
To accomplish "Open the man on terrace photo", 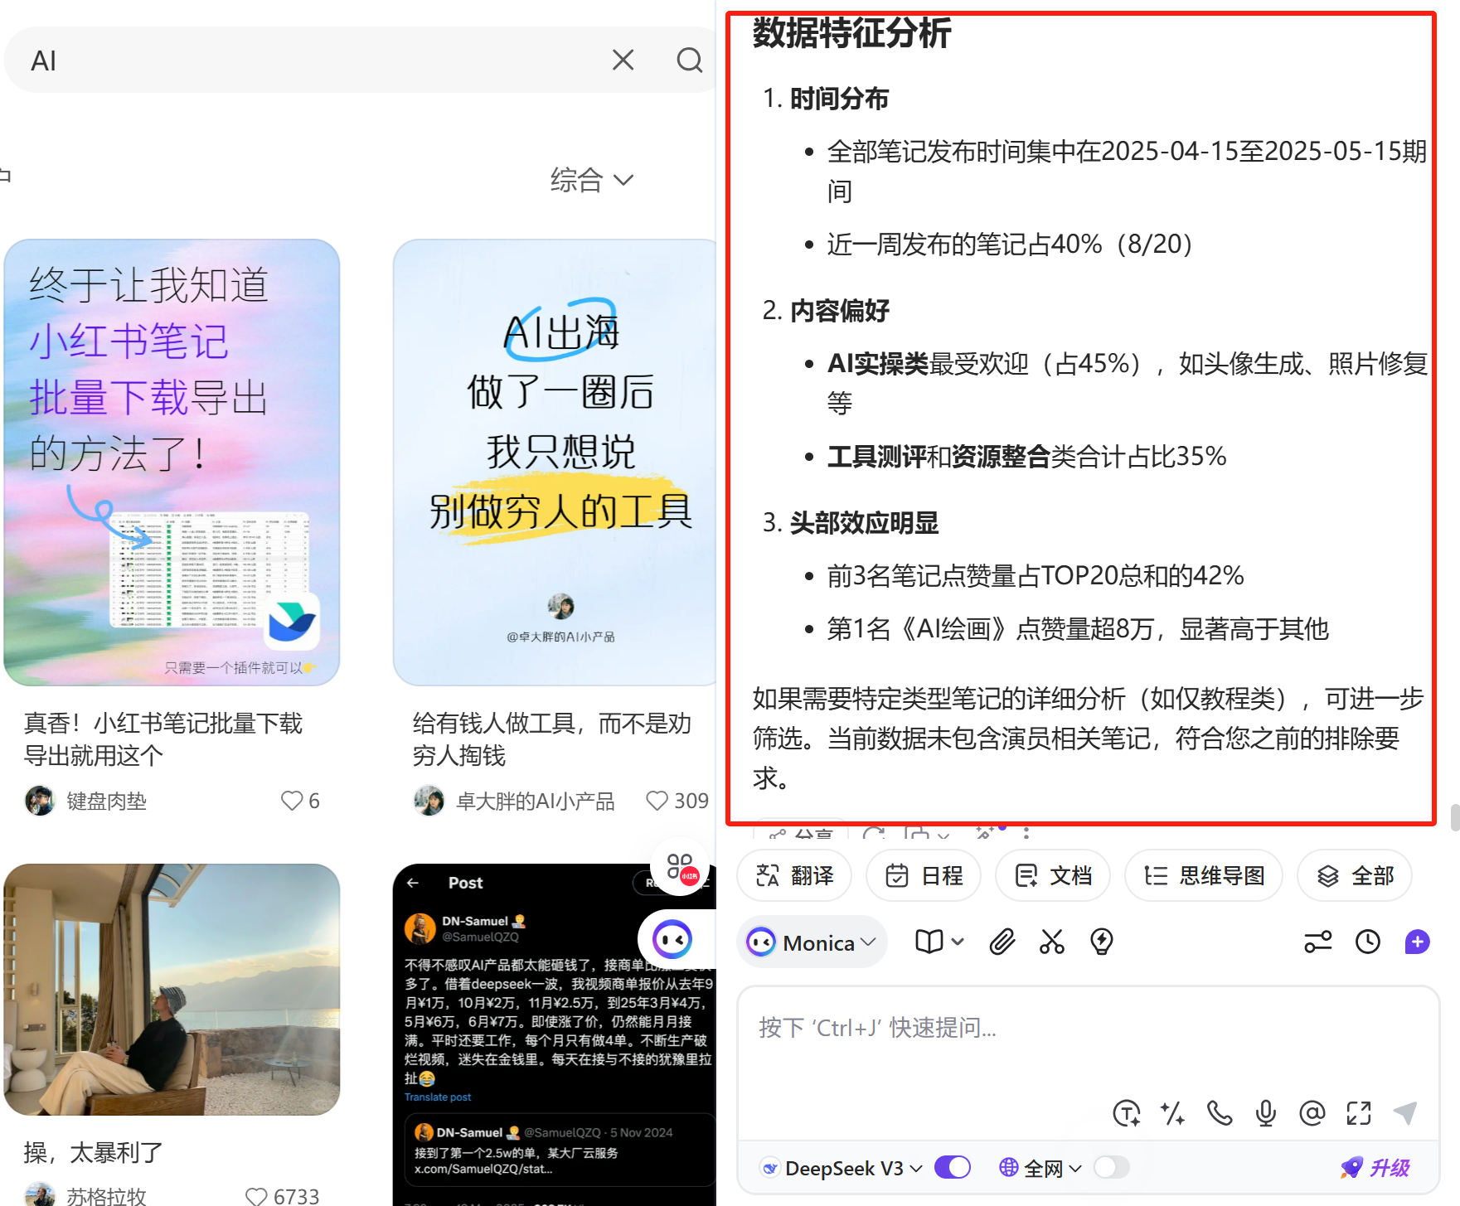I will (x=172, y=990).
